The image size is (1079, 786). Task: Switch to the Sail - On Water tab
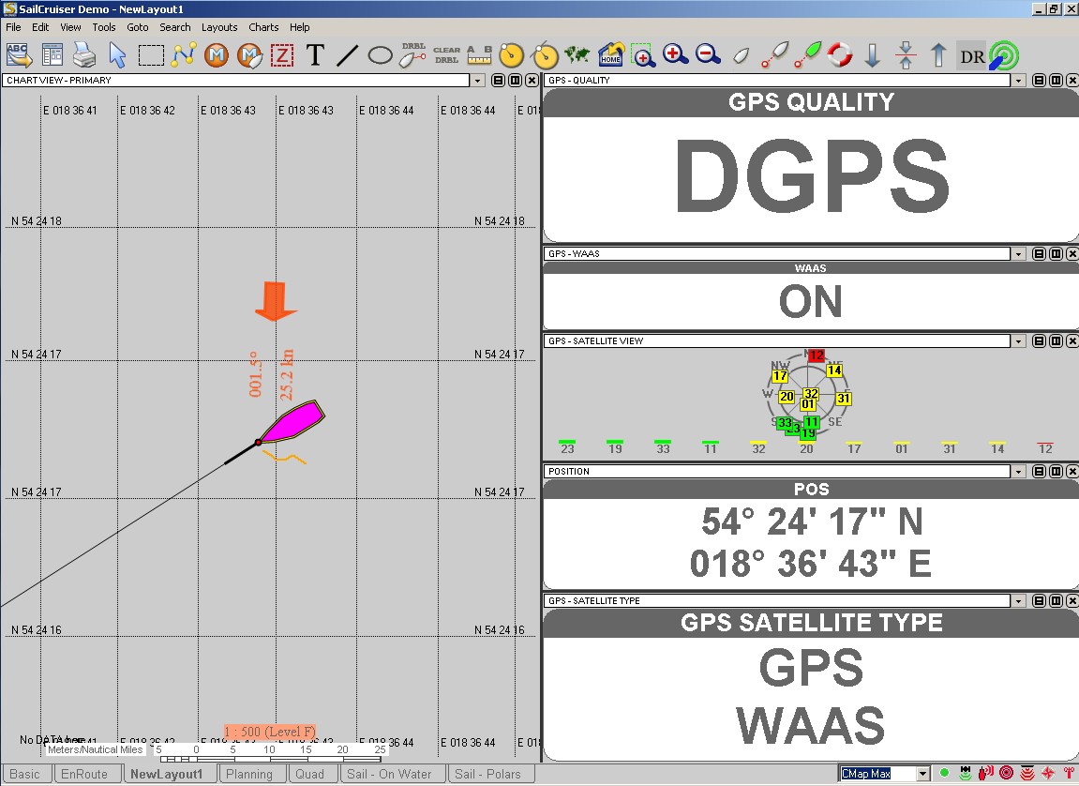389,775
